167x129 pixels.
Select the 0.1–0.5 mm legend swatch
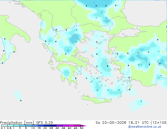click(x=4, y=126)
